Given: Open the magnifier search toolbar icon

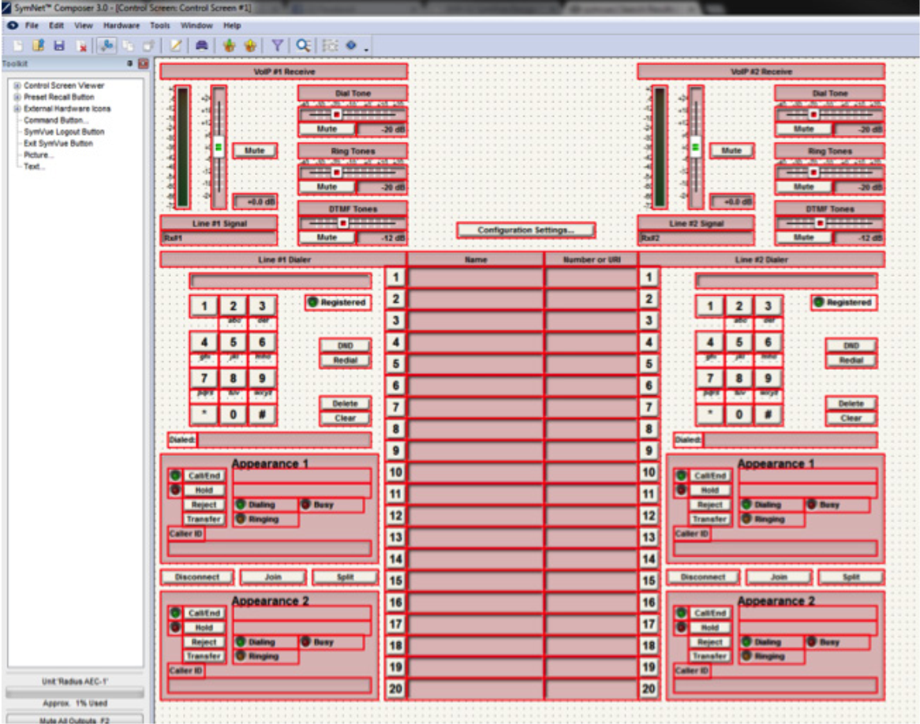Looking at the screenshot, I should click(301, 46).
